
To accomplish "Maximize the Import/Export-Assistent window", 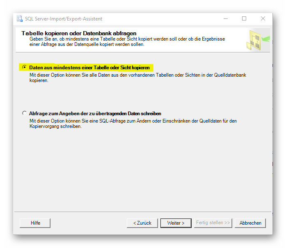I will (x=244, y=19).
